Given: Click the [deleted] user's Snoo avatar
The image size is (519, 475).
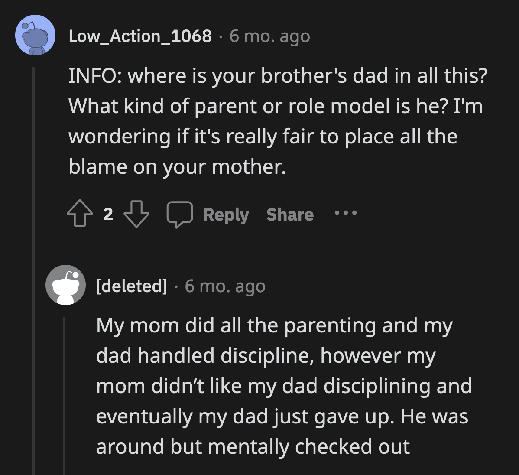Looking at the screenshot, I should (x=65, y=285).
